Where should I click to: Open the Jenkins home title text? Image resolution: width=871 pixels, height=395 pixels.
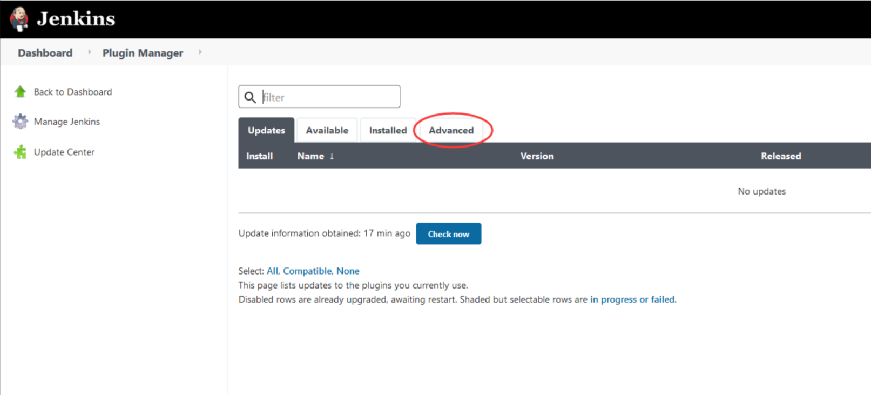point(76,19)
